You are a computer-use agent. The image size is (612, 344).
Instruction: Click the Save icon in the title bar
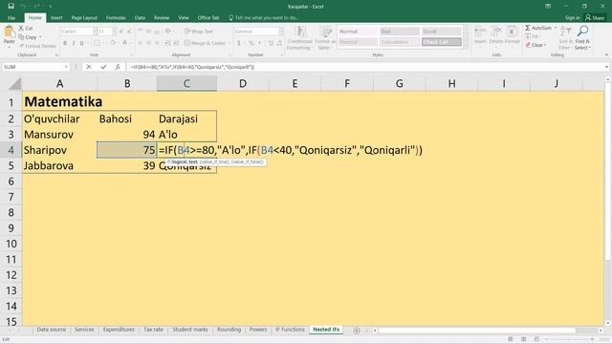point(11,7)
